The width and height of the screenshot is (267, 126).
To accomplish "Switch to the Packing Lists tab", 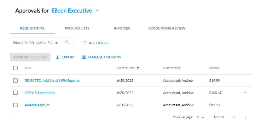I will point(77,28).
